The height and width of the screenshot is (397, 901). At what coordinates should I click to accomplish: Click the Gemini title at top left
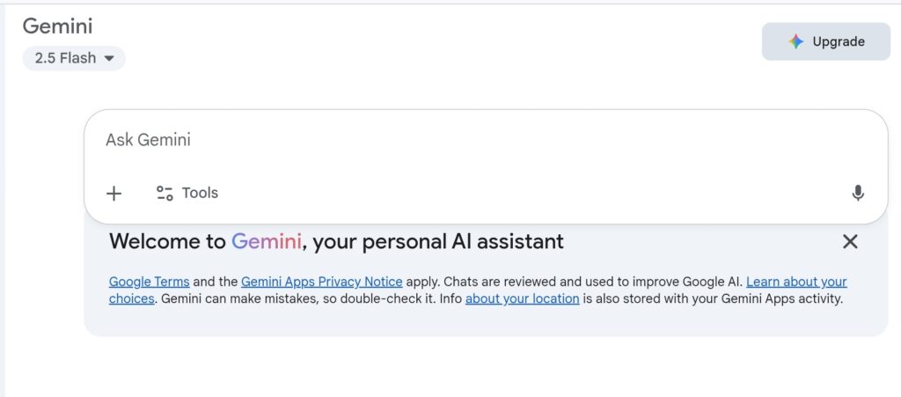(x=57, y=26)
